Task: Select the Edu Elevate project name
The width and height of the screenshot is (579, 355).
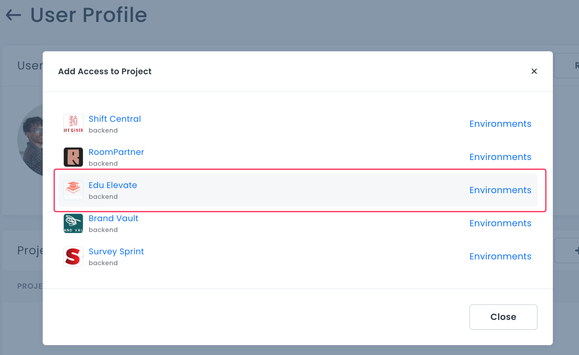Action: 113,185
